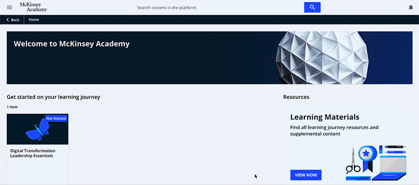
Task: Open the notifications bell
Action: pyautogui.click(x=411, y=8)
